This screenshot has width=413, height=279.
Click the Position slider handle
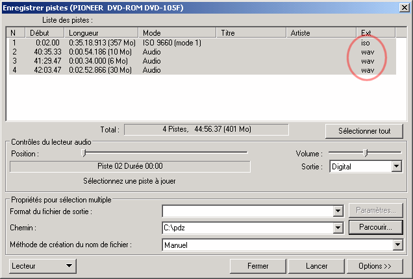tap(83, 152)
